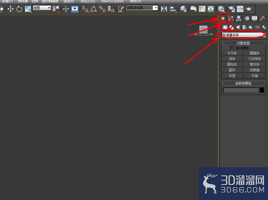Select the Move transform tool
The image size is (268, 200).
[x=10, y=9]
